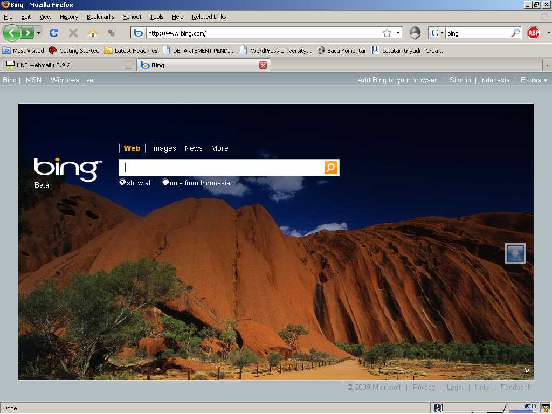Click the Baca Komentar bookmark
Viewport: 552px width, 414px height.
[341, 50]
